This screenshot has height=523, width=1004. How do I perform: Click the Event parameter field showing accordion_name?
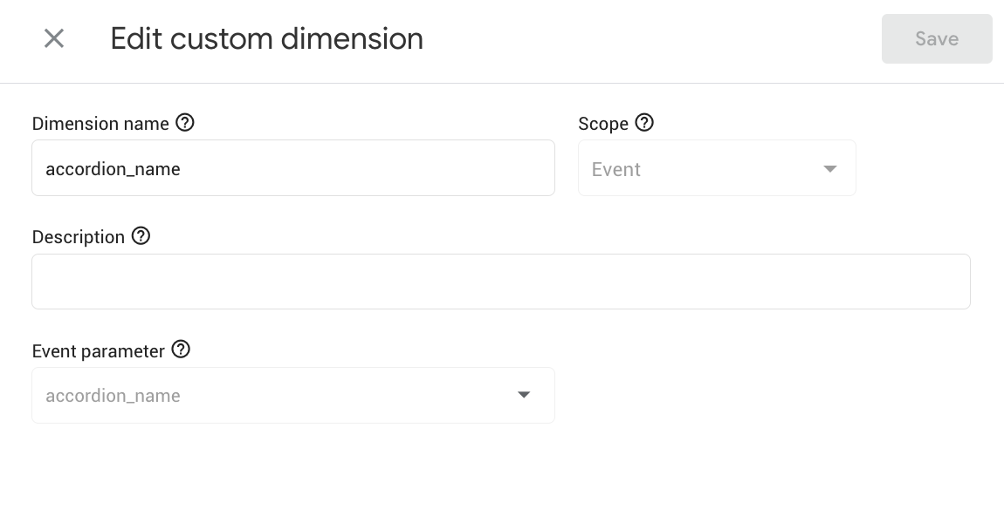click(292, 395)
